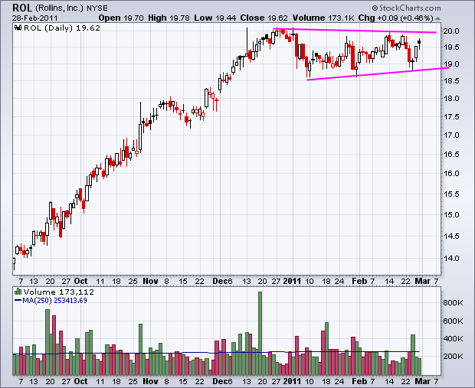Click the 18.0 price axis label
475x388 pixels.
[451, 99]
